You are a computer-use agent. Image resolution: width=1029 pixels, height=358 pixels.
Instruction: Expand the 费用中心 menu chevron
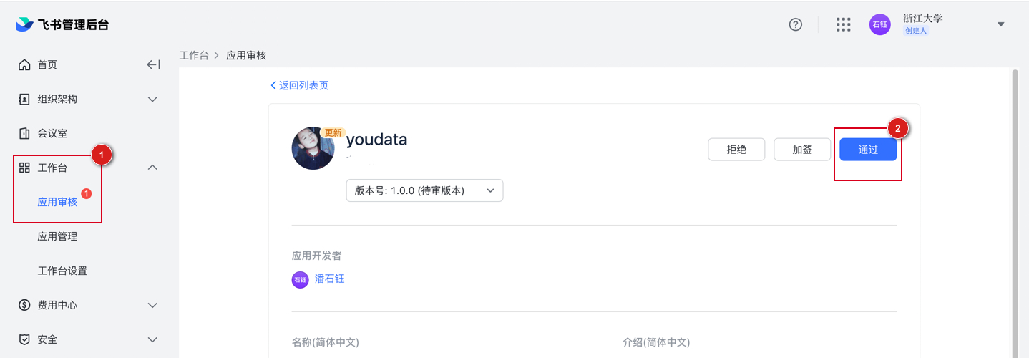[152, 305]
